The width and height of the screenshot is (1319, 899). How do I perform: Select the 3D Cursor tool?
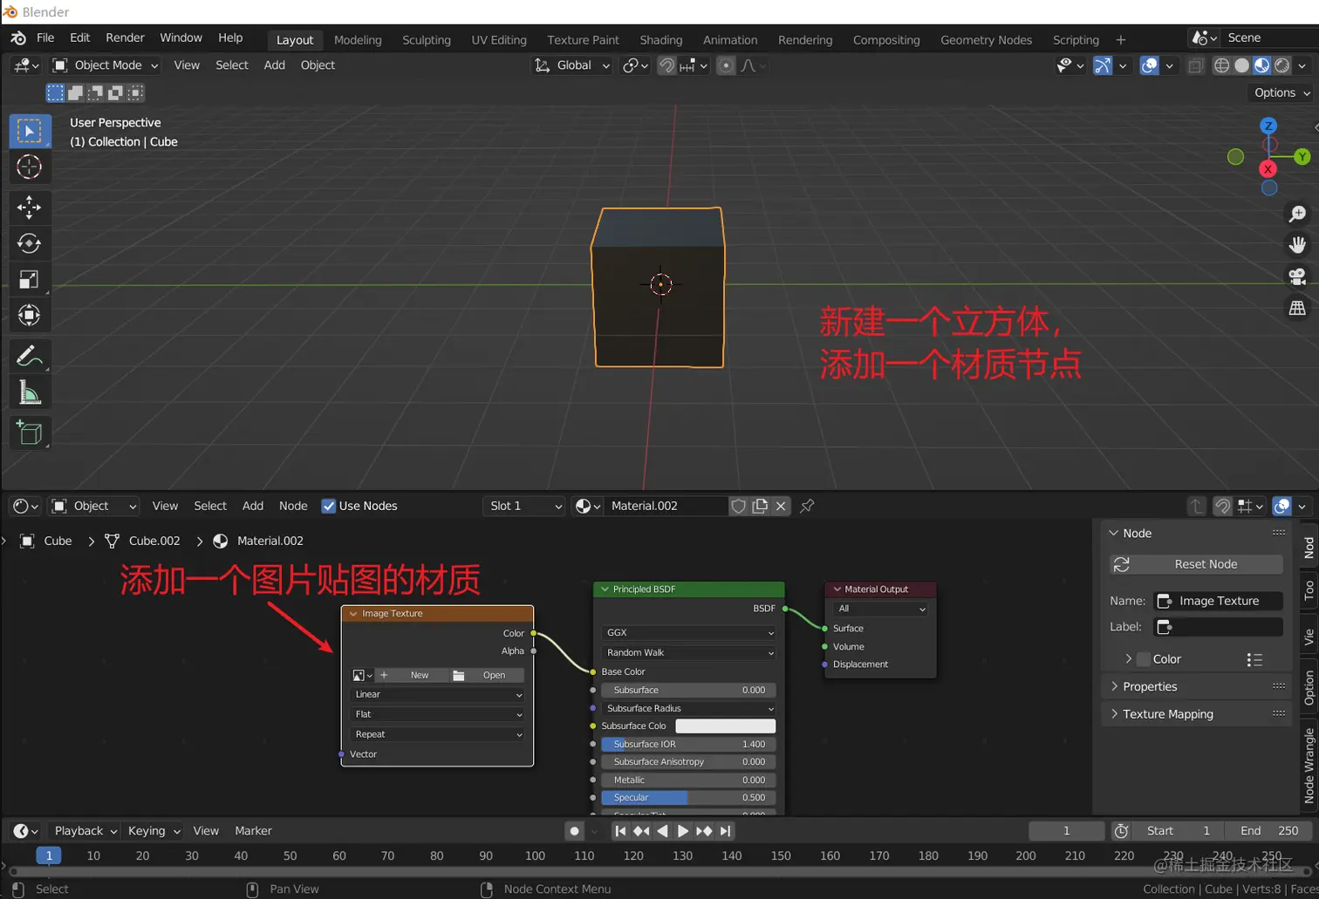(29, 167)
